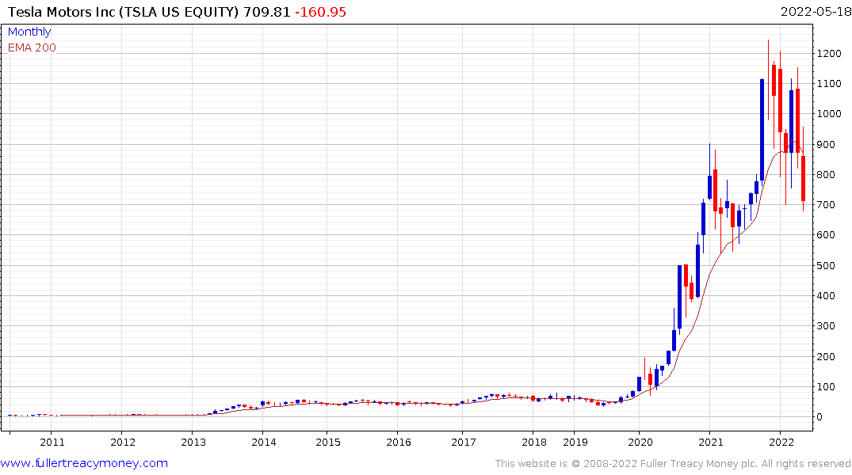Click the 2021 year label on axis
The width and height of the screenshot is (852, 475).
[x=711, y=442]
